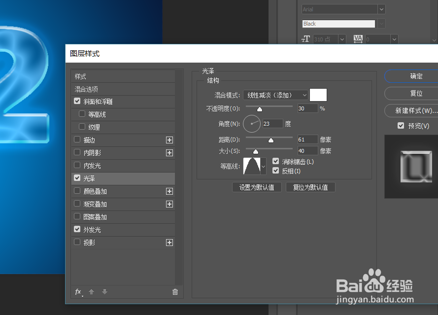Click the move-effect-up arrow icon
This screenshot has width=438, height=315.
coord(92,292)
